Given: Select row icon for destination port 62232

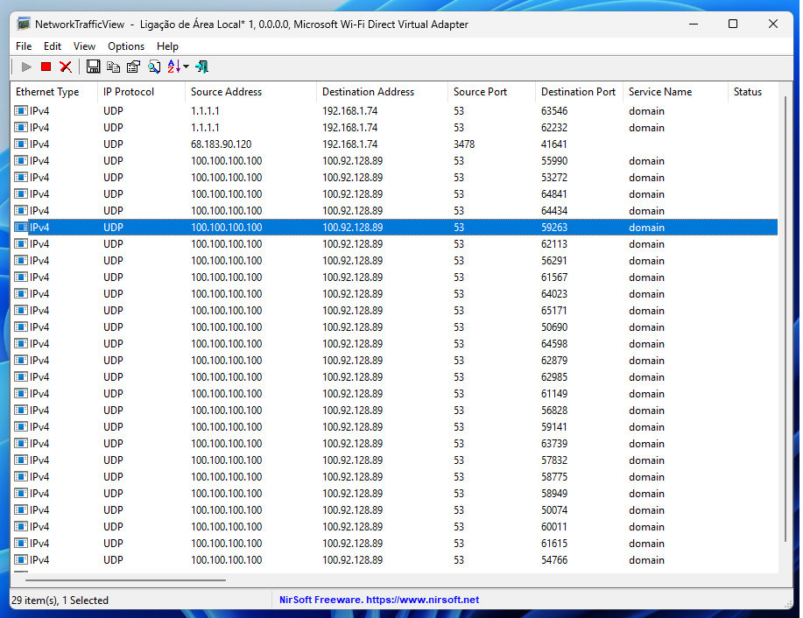Looking at the screenshot, I should click(21, 127).
